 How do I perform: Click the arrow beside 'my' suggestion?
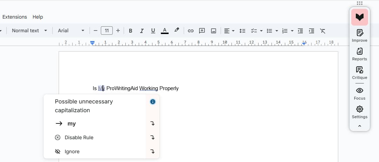tap(152, 124)
